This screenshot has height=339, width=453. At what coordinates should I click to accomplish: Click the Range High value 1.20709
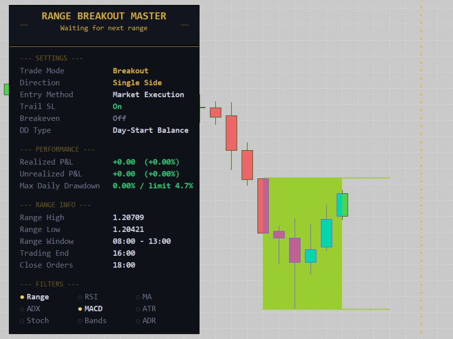pos(128,217)
